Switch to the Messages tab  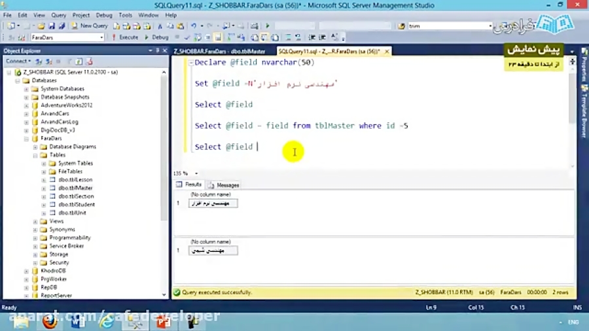tap(224, 185)
